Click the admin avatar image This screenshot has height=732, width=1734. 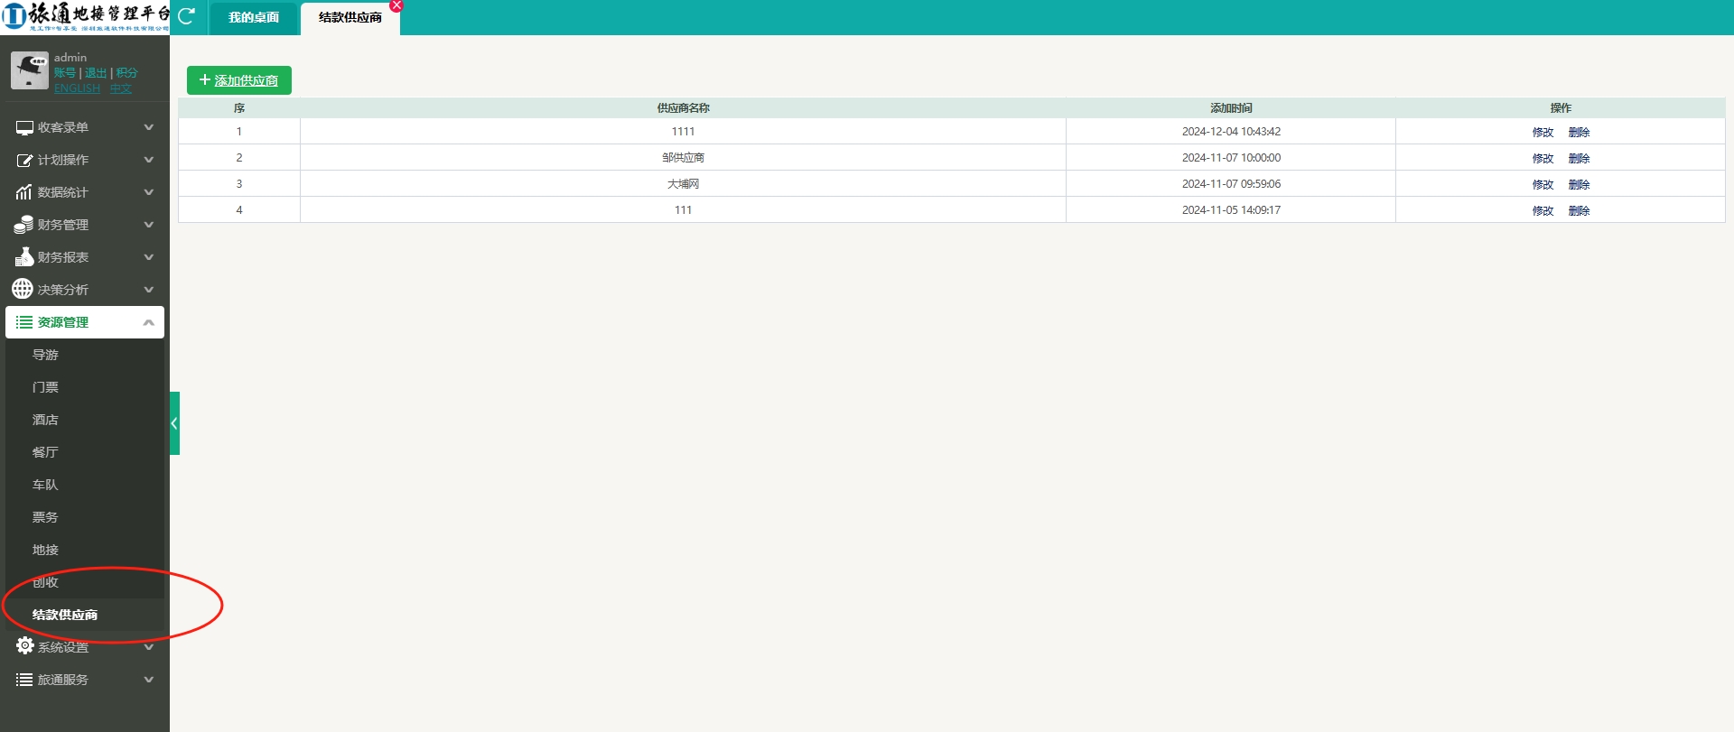[29, 70]
